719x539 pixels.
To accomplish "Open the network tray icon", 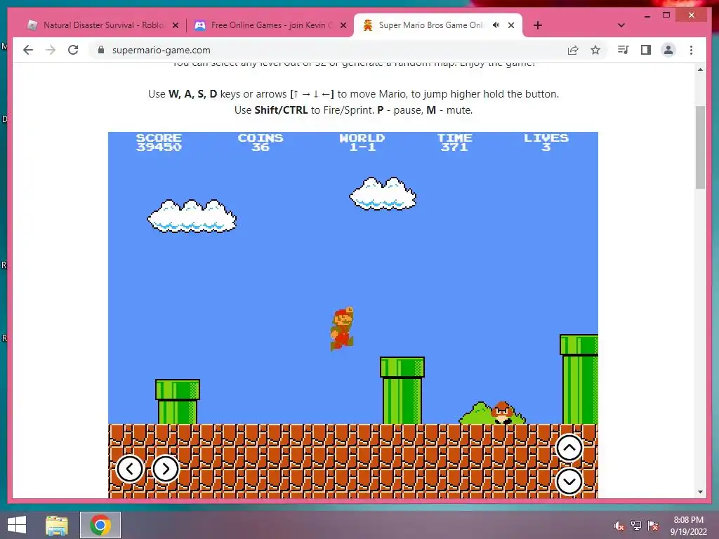I will click(636, 526).
